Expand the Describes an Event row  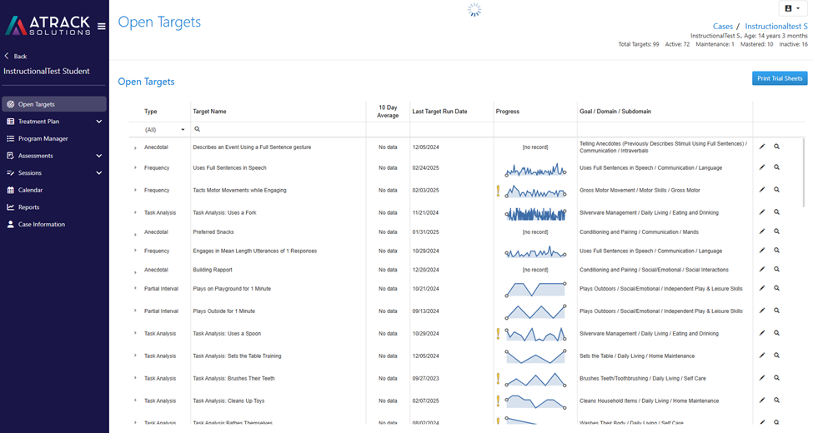135,148
